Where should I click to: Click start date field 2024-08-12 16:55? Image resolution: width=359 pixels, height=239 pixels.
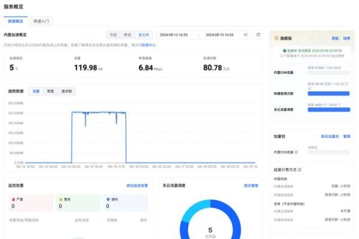click(174, 35)
